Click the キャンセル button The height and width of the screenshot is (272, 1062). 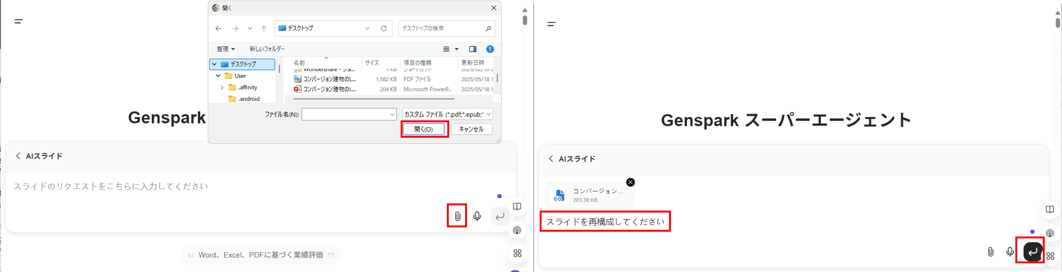(x=471, y=130)
